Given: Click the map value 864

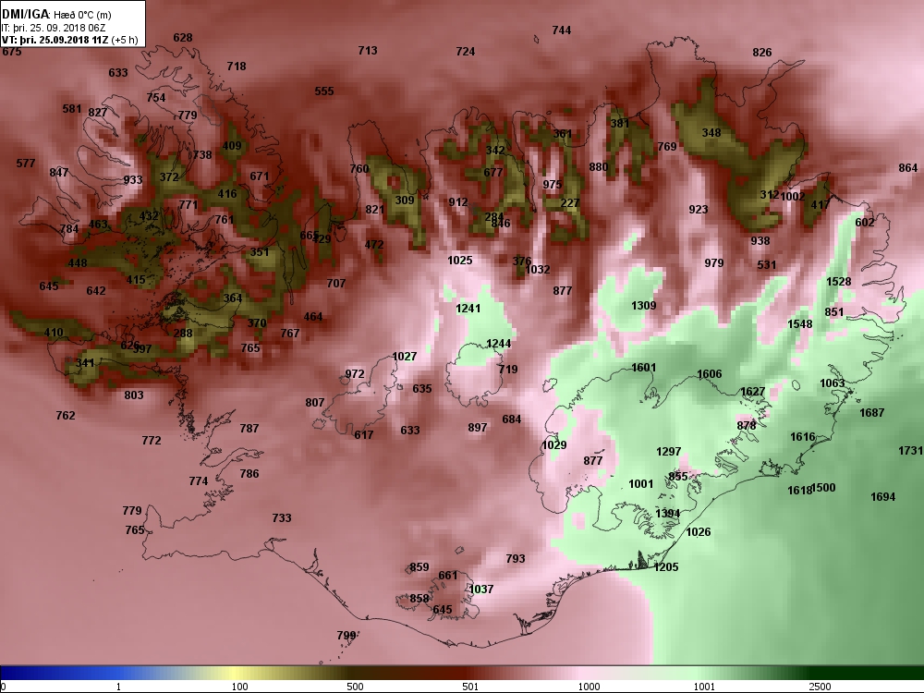Looking at the screenshot, I should (x=908, y=168).
